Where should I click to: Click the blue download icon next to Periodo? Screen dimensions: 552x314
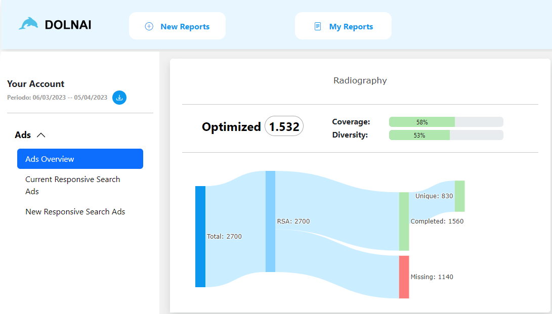point(119,98)
